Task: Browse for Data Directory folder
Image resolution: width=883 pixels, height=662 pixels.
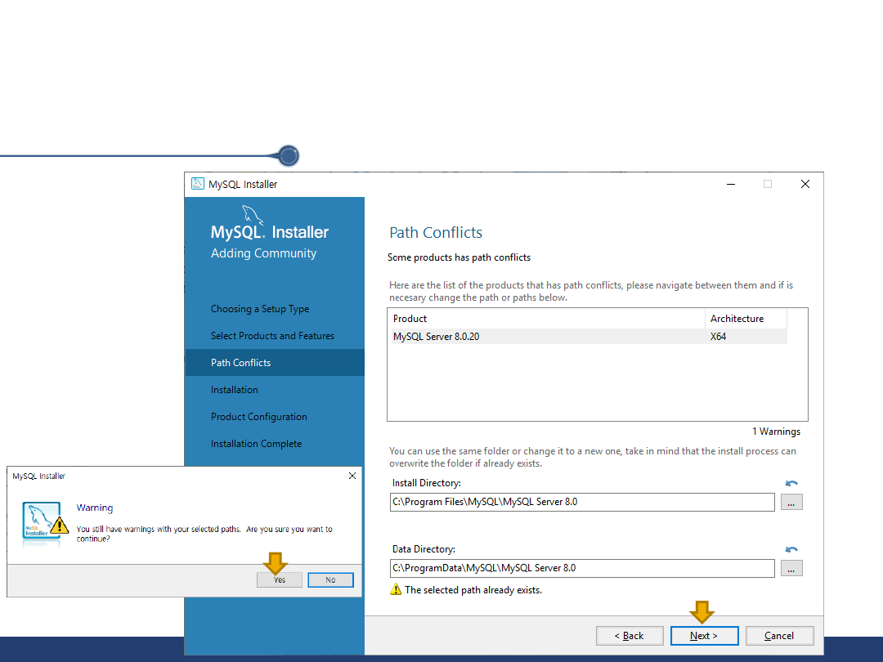Action: pos(791,568)
